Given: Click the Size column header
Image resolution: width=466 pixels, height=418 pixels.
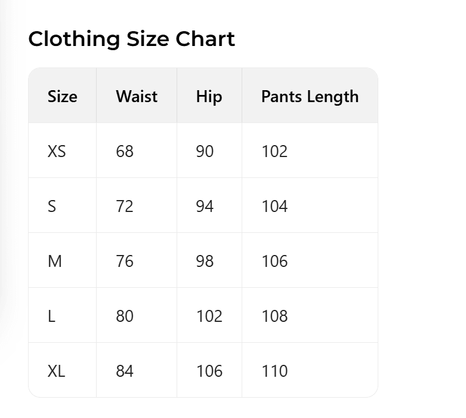Looking at the screenshot, I should click(63, 97).
